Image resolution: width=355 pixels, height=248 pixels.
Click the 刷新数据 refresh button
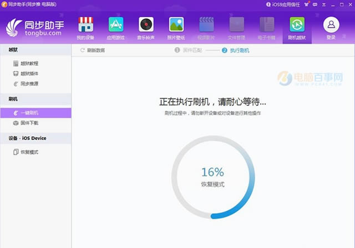[x=93, y=50]
